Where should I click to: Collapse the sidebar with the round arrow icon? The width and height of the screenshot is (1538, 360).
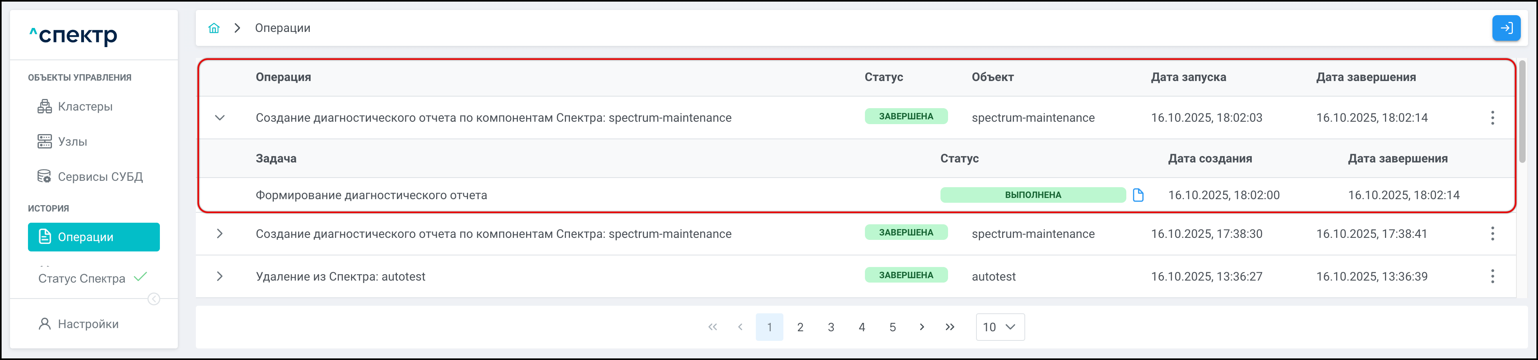coord(154,299)
